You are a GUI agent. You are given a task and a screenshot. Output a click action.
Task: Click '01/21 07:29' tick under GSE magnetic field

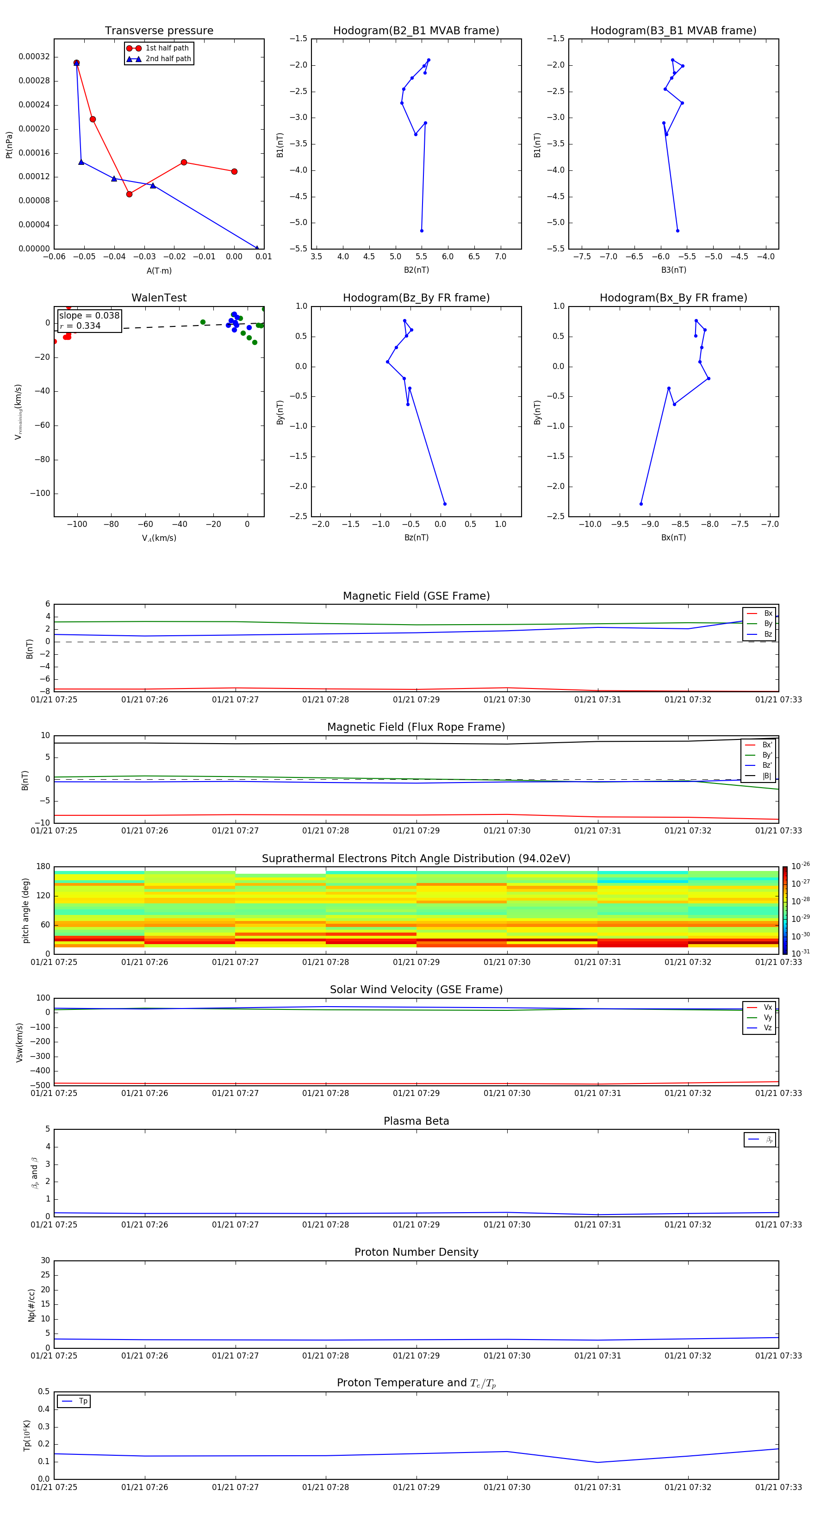[416, 700]
